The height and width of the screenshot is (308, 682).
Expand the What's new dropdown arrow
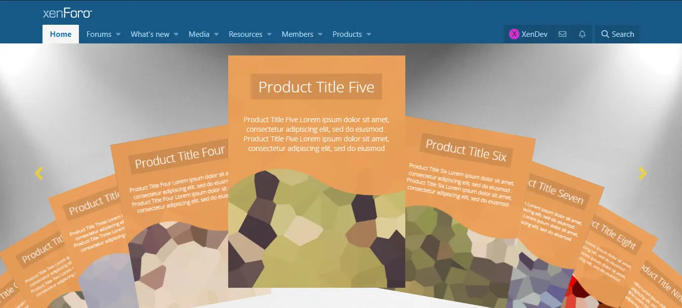coord(176,34)
